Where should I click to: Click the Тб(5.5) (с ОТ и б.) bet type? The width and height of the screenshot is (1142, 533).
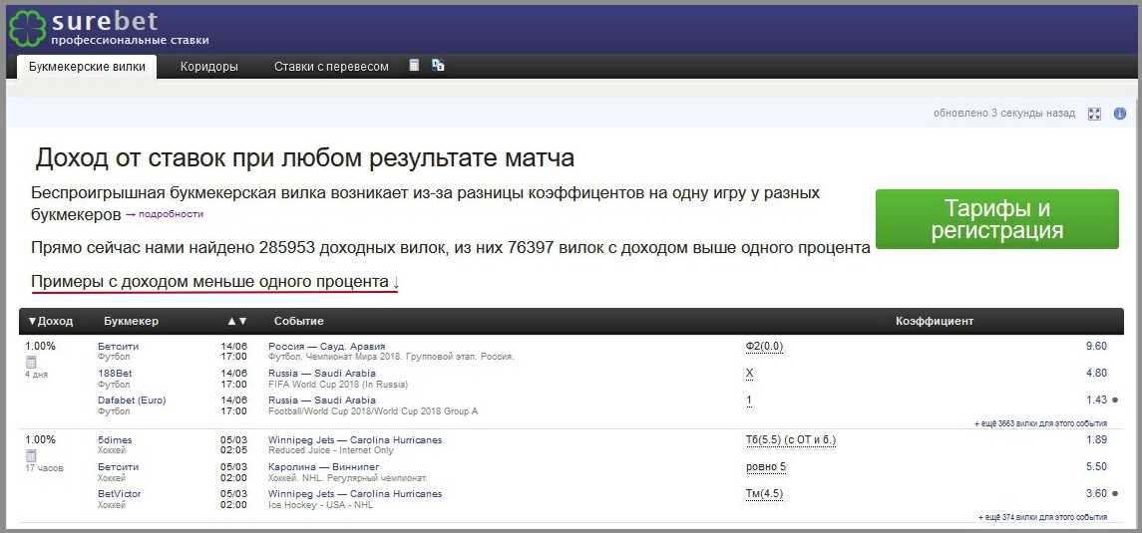(x=791, y=440)
